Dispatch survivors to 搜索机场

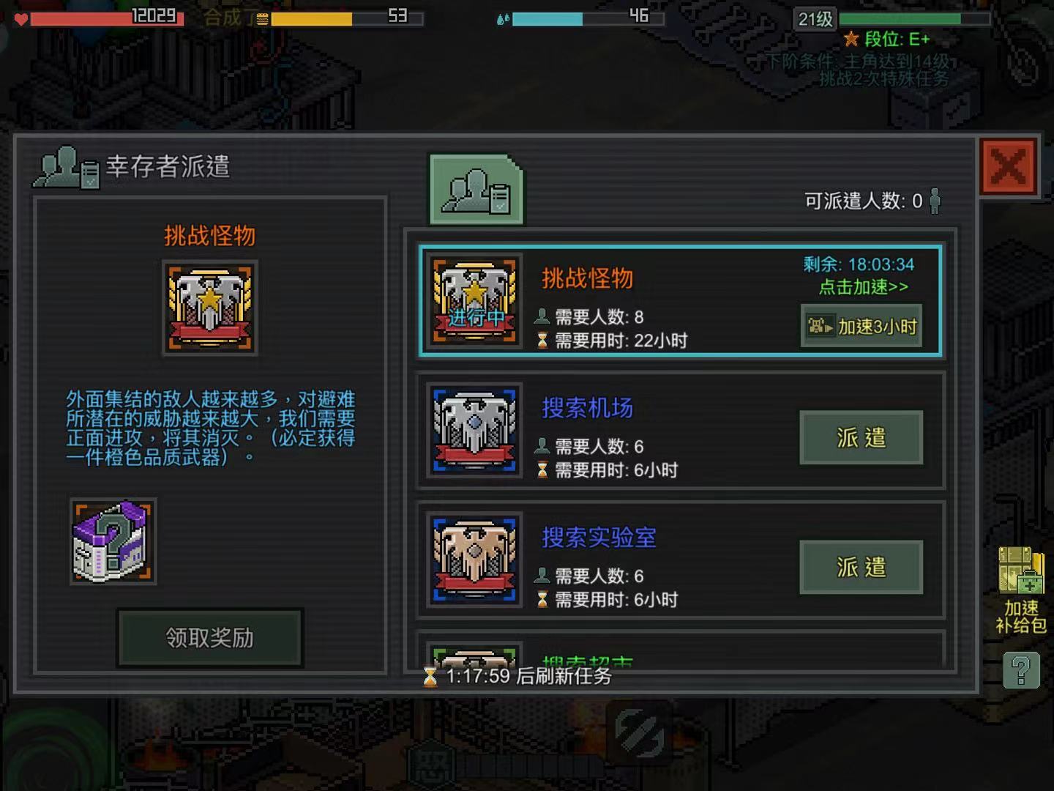click(x=861, y=437)
